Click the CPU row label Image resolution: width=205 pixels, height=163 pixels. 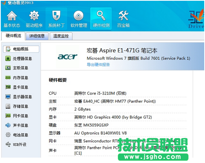pos(53,93)
